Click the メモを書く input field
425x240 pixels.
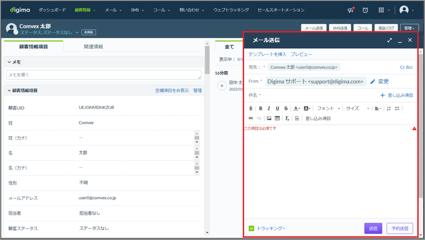coord(104,75)
